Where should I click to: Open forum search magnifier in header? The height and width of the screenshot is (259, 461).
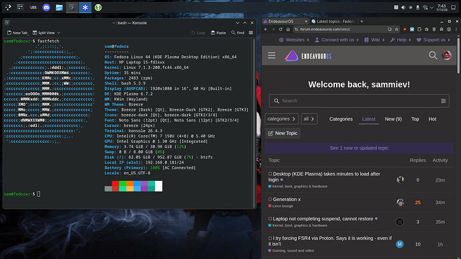(x=432, y=55)
